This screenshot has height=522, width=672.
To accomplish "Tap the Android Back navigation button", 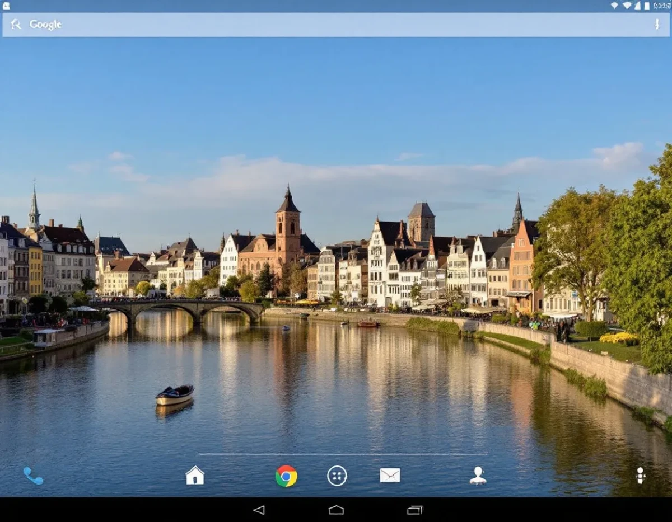I will pyautogui.click(x=259, y=510).
